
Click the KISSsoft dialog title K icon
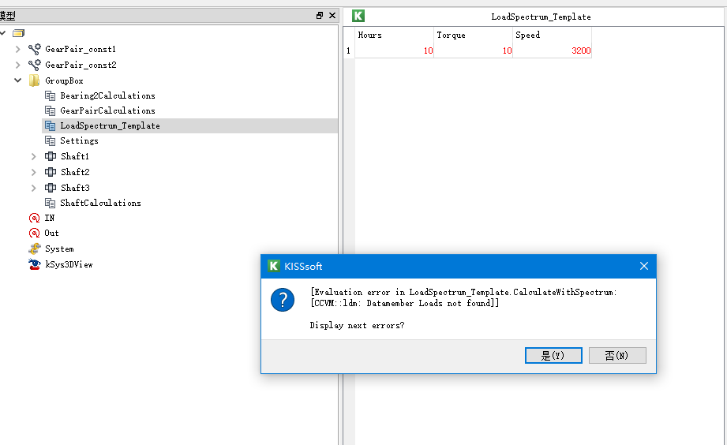(274, 266)
